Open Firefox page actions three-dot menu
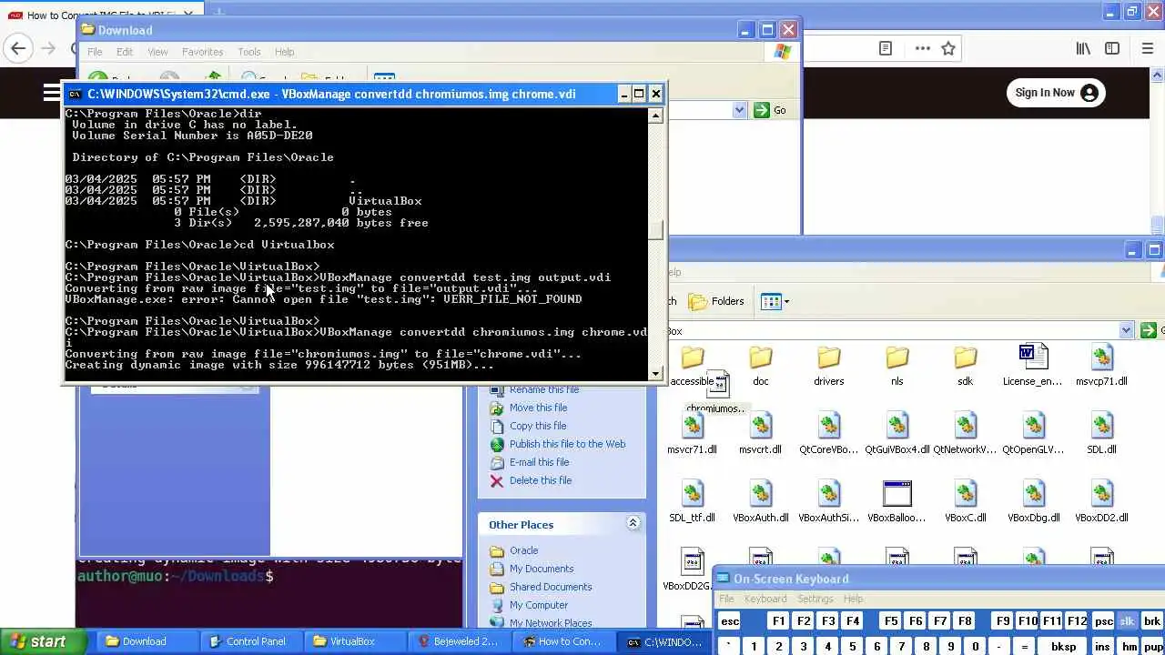Screen dimensions: 1165x655 [x=922, y=49]
